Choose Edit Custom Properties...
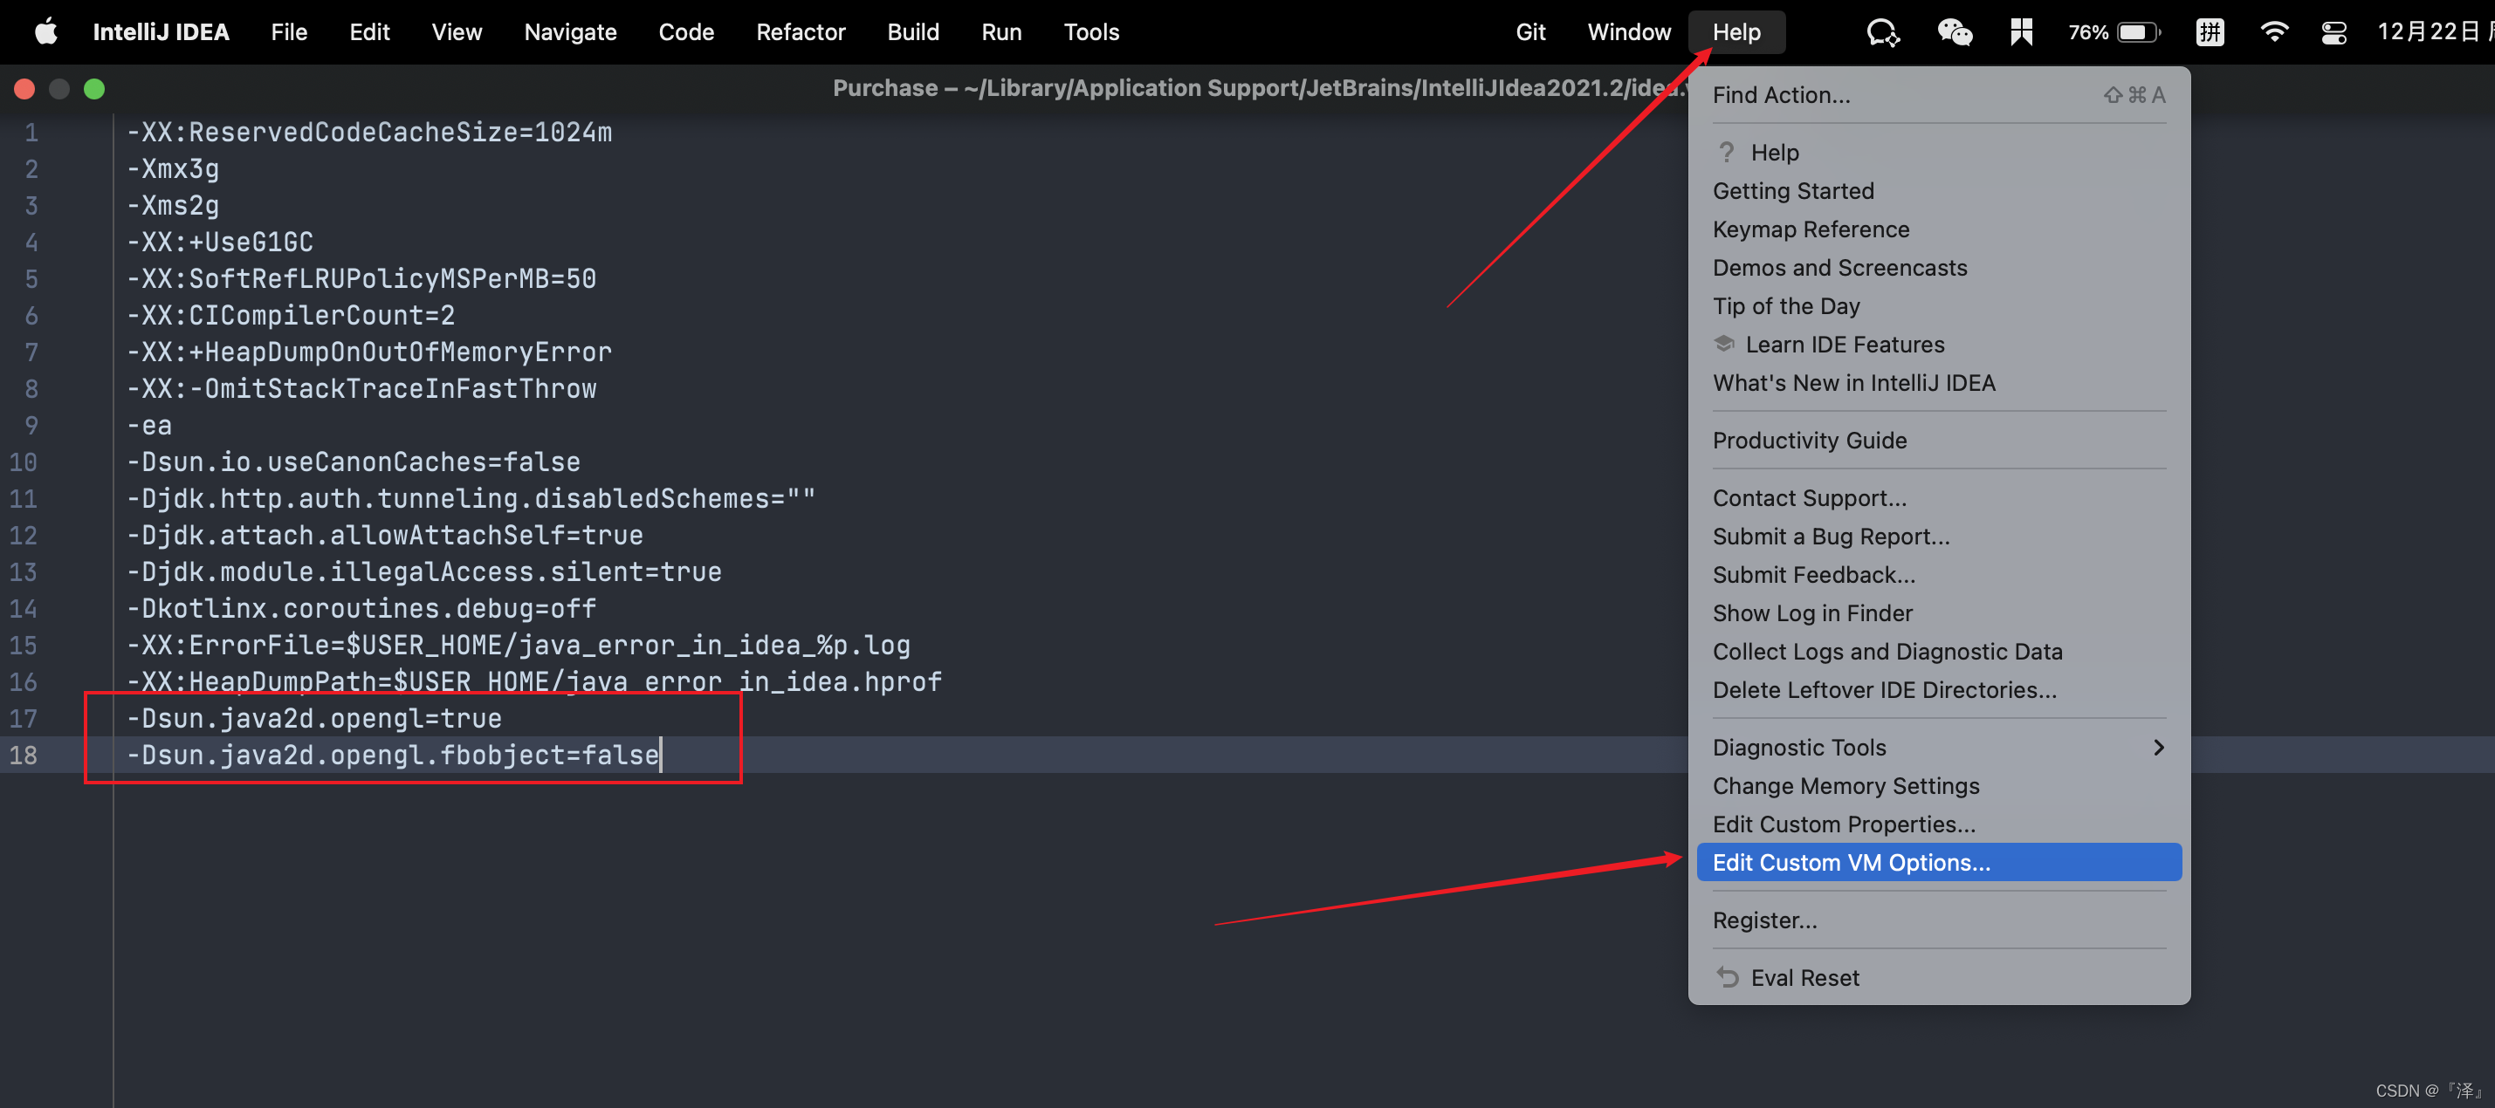This screenshot has height=1108, width=2495. [x=1938, y=824]
